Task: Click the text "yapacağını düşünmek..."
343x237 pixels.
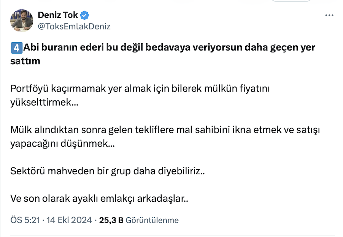Action: tap(62, 144)
